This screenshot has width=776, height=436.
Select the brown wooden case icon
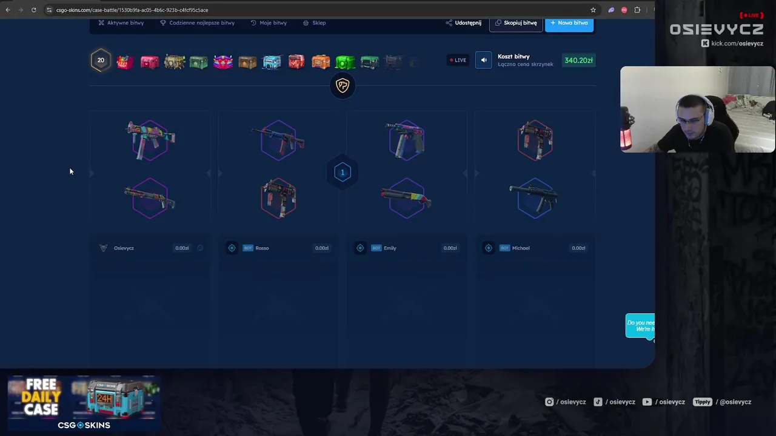(x=247, y=61)
